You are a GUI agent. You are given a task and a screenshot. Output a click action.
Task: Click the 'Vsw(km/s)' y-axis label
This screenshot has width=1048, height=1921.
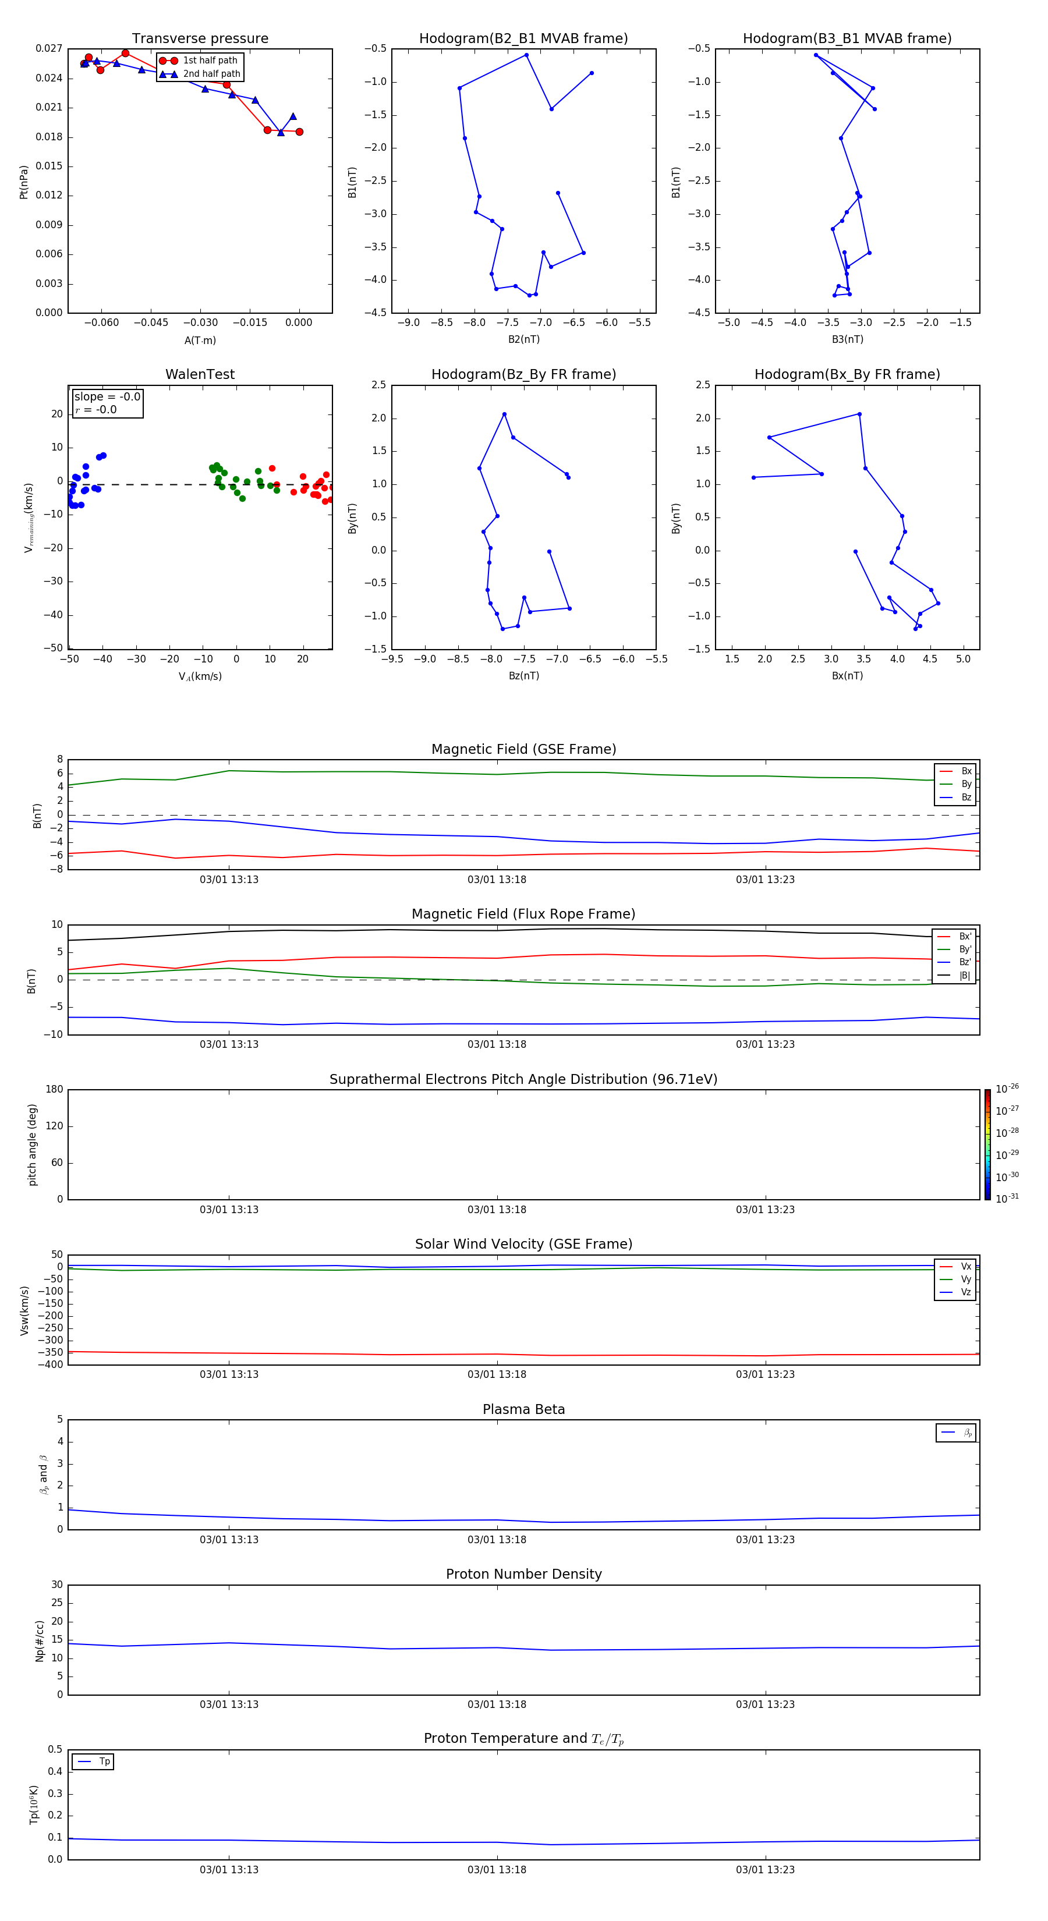click(24, 1310)
